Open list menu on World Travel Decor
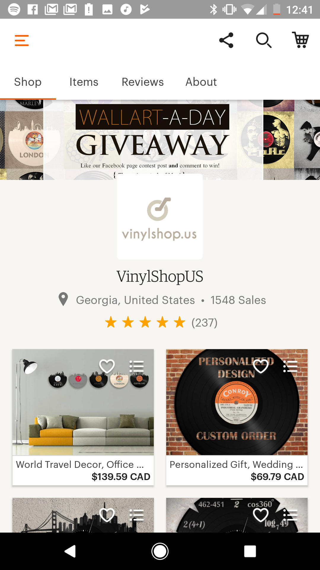Image resolution: width=320 pixels, height=570 pixels. coord(137,366)
